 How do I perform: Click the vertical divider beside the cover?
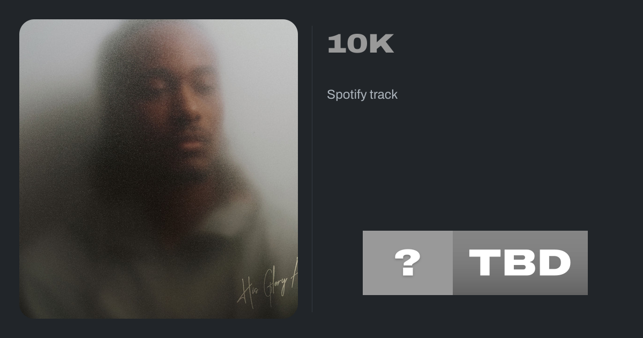coord(312,169)
